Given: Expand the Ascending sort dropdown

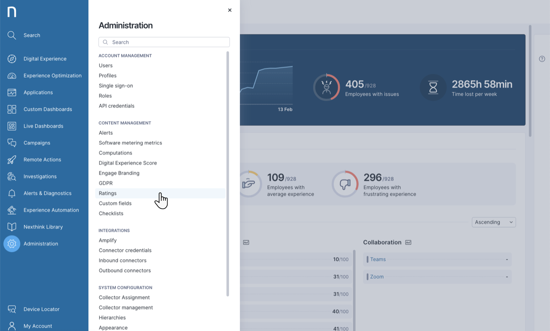Looking at the screenshot, I should click(494, 222).
